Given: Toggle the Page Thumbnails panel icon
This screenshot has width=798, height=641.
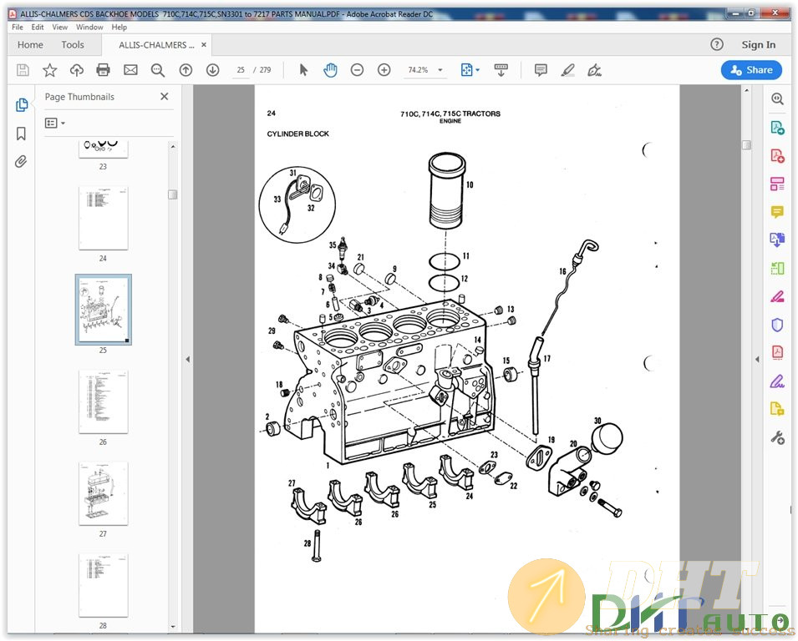Looking at the screenshot, I should pos(22,104).
